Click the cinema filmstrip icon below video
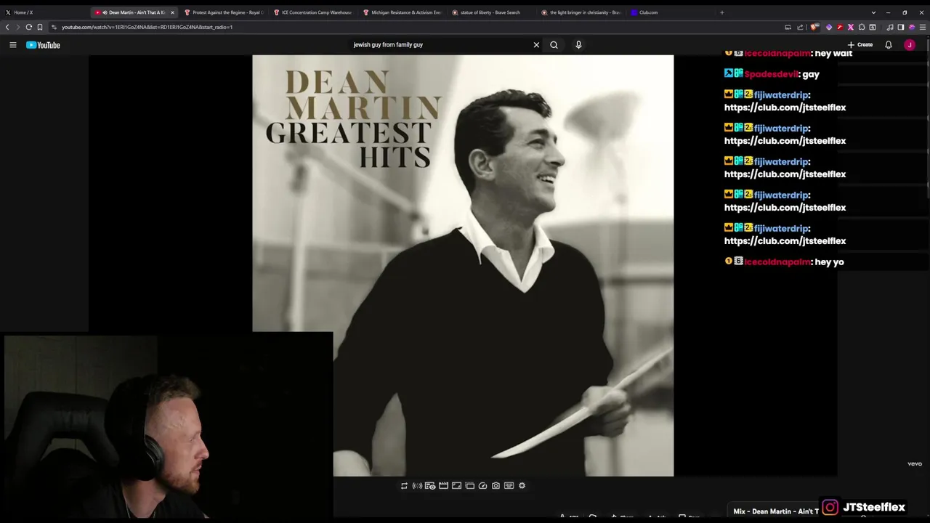The height and width of the screenshot is (523, 930). 443,486
